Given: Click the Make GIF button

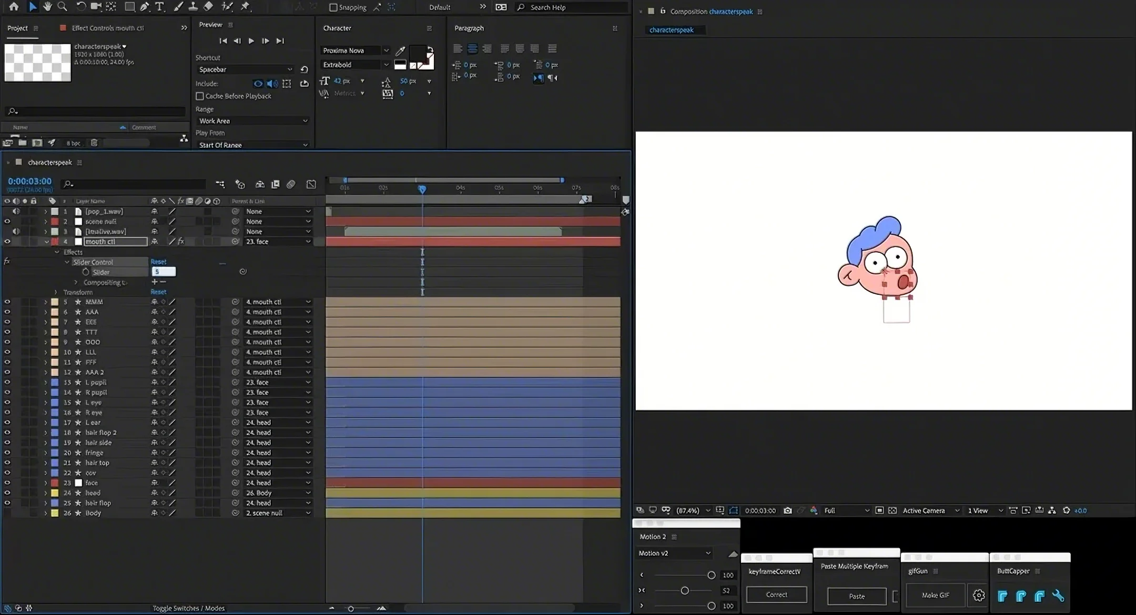Looking at the screenshot, I should (935, 595).
